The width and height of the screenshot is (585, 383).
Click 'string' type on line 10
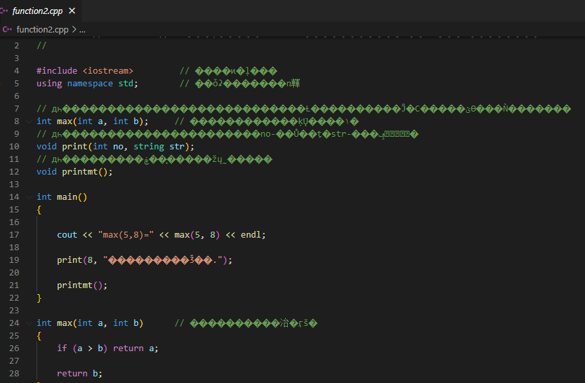click(149, 147)
